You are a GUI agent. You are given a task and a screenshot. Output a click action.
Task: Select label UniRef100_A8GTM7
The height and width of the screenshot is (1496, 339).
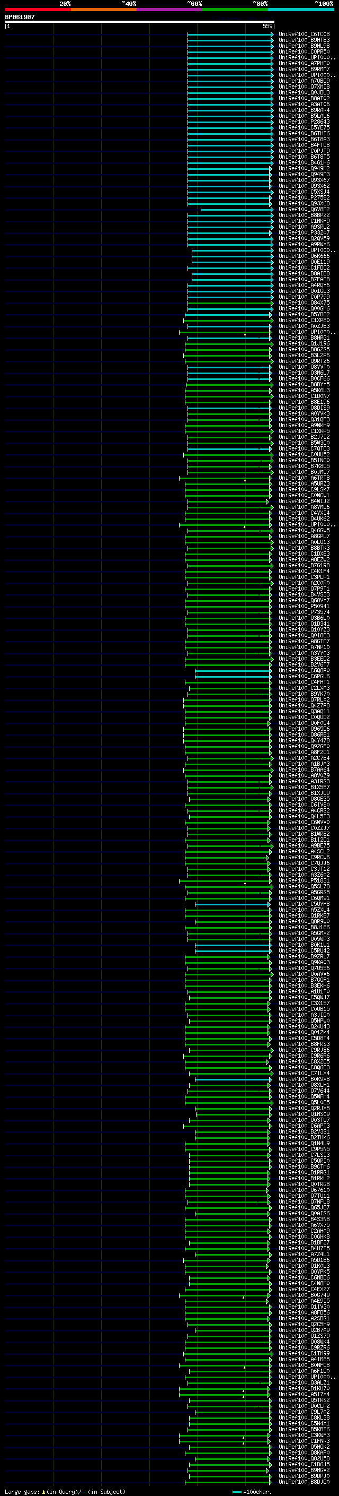pos(304,642)
